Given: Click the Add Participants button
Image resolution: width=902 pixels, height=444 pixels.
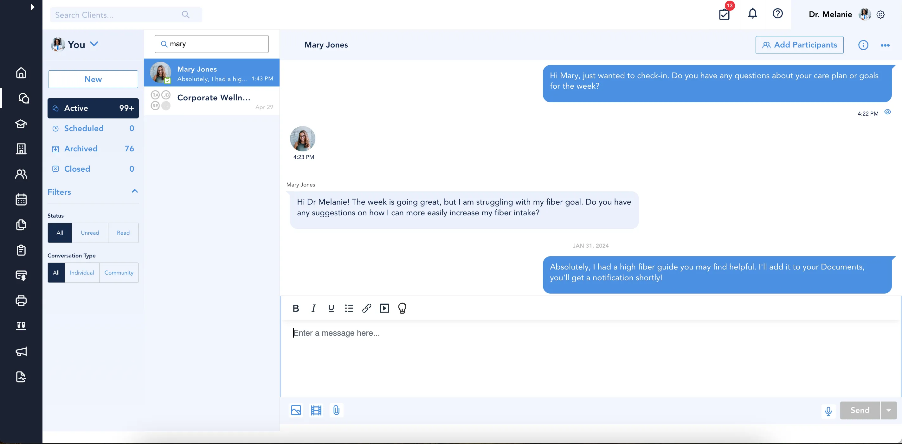Looking at the screenshot, I should coord(799,45).
